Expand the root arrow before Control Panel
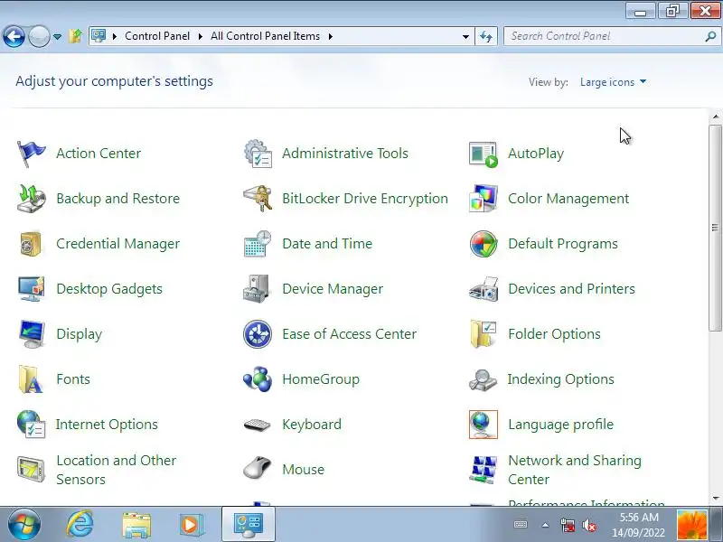The image size is (723, 542). click(x=115, y=36)
